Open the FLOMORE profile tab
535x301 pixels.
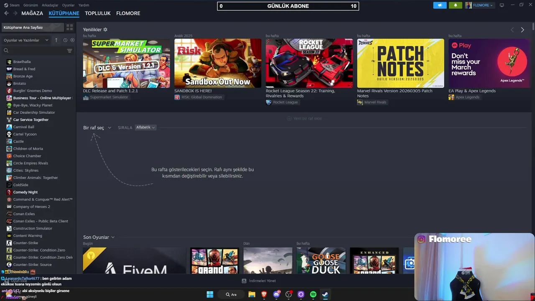click(x=128, y=13)
